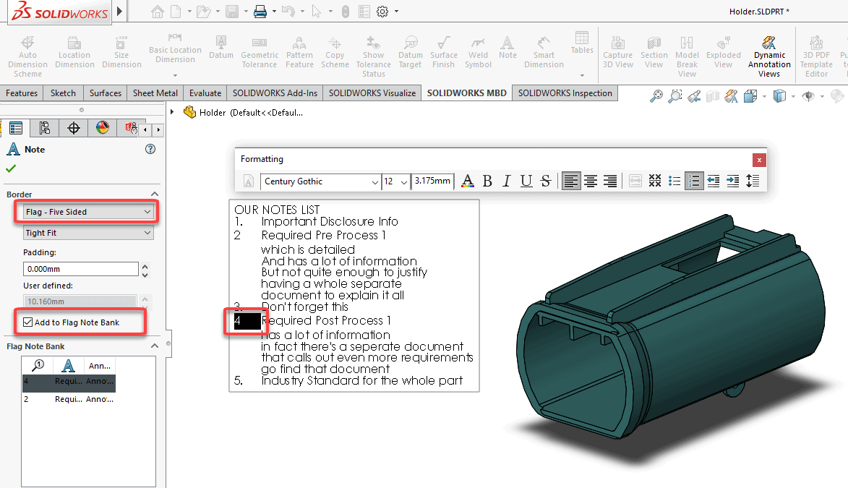Viewport: 848px width, 488px height.
Task: Click the 3.175mm text height field
Action: [432, 181]
